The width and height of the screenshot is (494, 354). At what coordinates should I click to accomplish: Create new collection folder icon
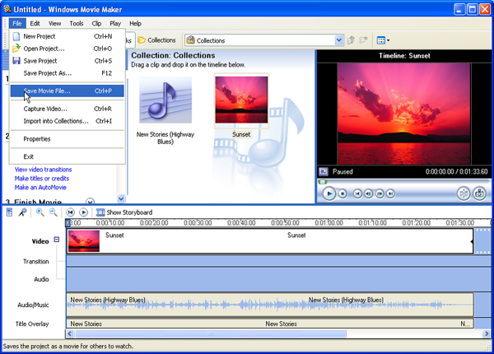(x=363, y=40)
